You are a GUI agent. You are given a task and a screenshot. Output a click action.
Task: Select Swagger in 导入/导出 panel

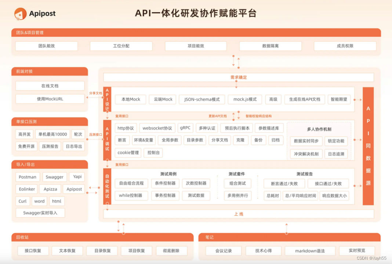pyautogui.click(x=54, y=177)
